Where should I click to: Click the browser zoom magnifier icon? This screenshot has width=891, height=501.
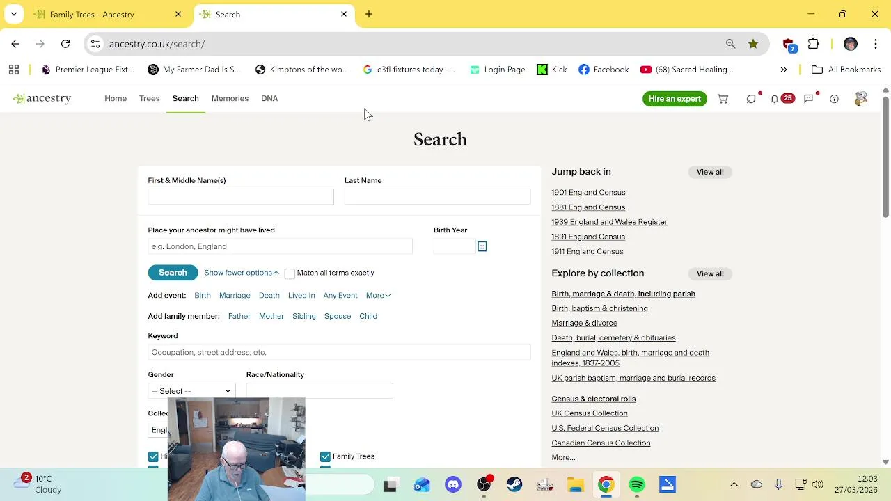pos(730,44)
